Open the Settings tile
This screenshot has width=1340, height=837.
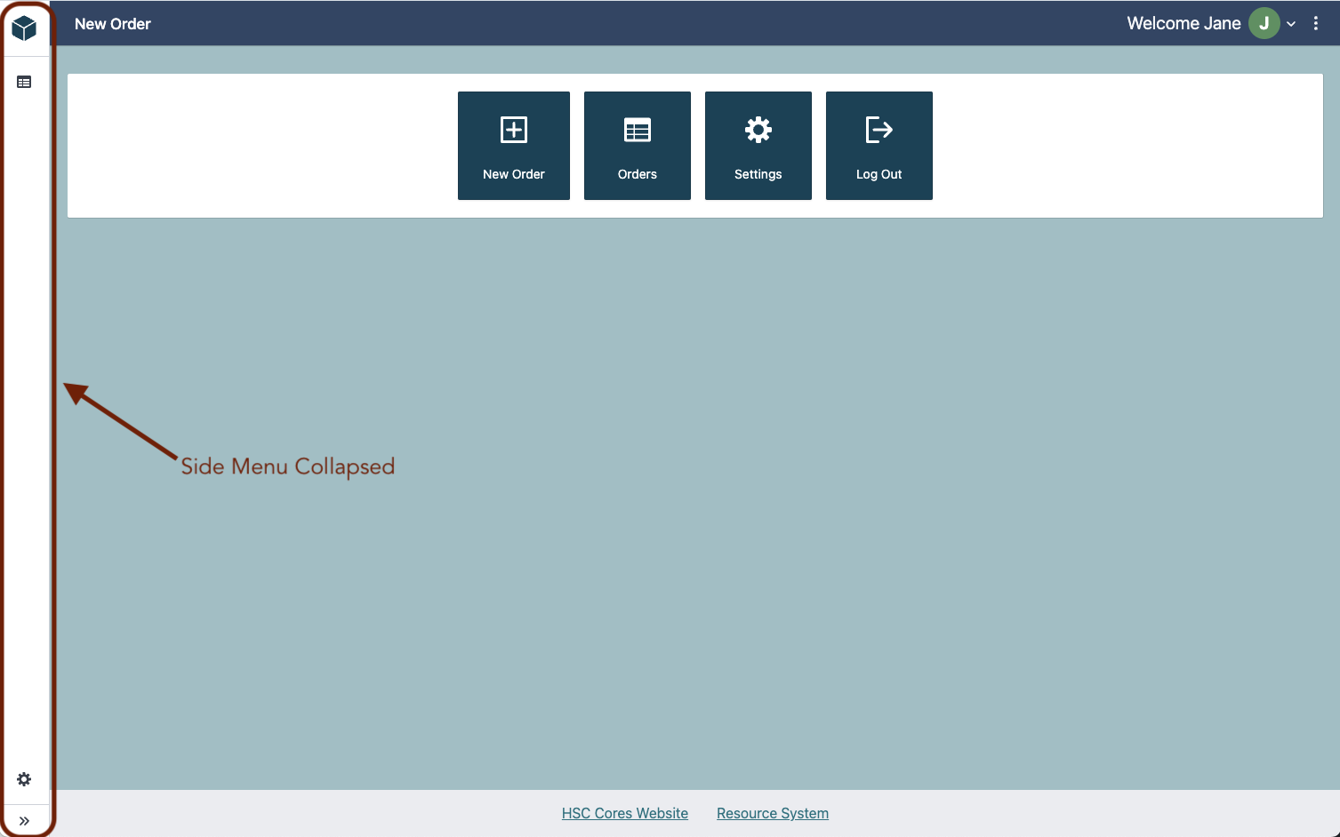pos(758,146)
